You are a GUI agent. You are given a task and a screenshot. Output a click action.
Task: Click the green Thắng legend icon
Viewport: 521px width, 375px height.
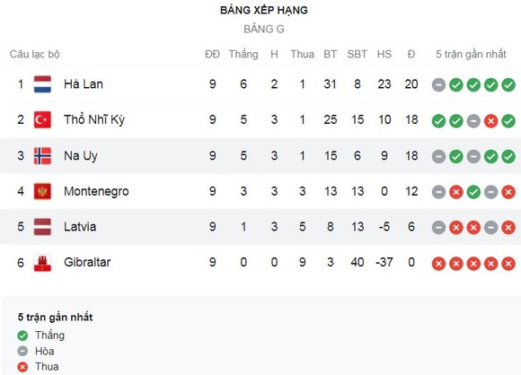pyautogui.click(x=22, y=336)
